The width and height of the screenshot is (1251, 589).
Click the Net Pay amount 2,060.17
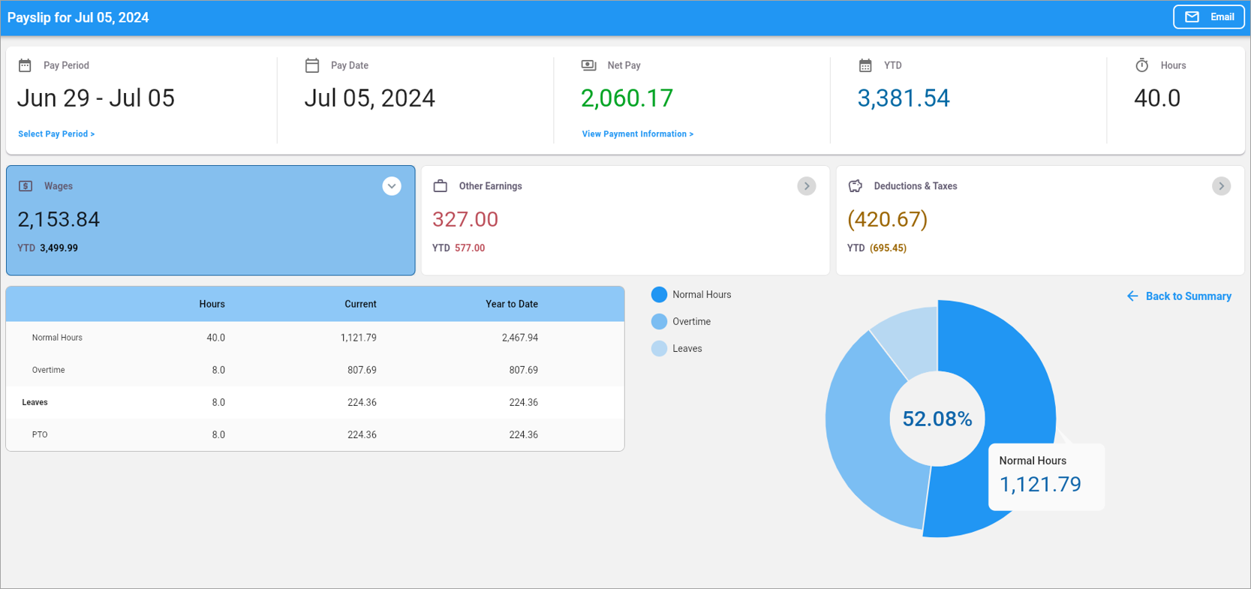pyautogui.click(x=627, y=98)
